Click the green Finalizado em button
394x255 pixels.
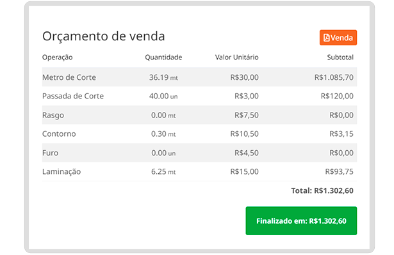(x=301, y=220)
